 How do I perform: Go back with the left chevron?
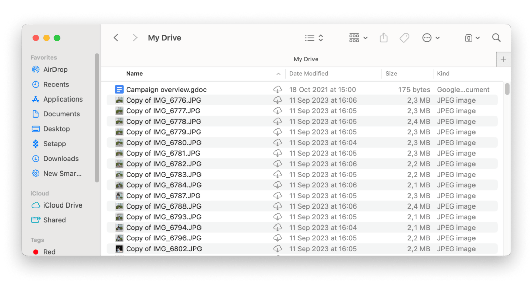pos(116,38)
